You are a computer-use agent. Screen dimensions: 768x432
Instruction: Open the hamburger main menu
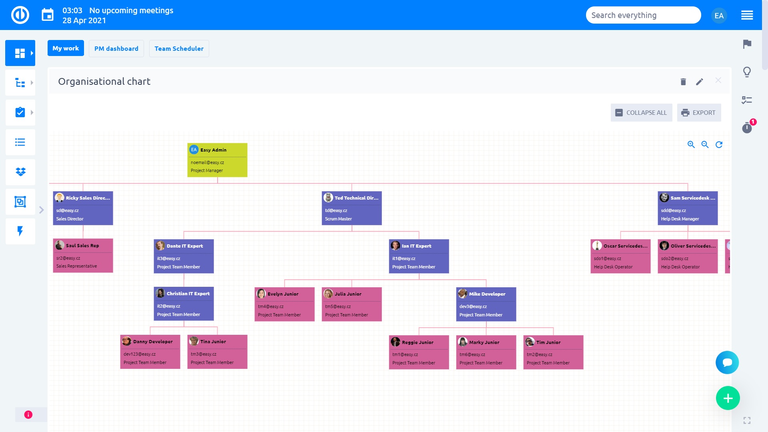pyautogui.click(x=747, y=15)
